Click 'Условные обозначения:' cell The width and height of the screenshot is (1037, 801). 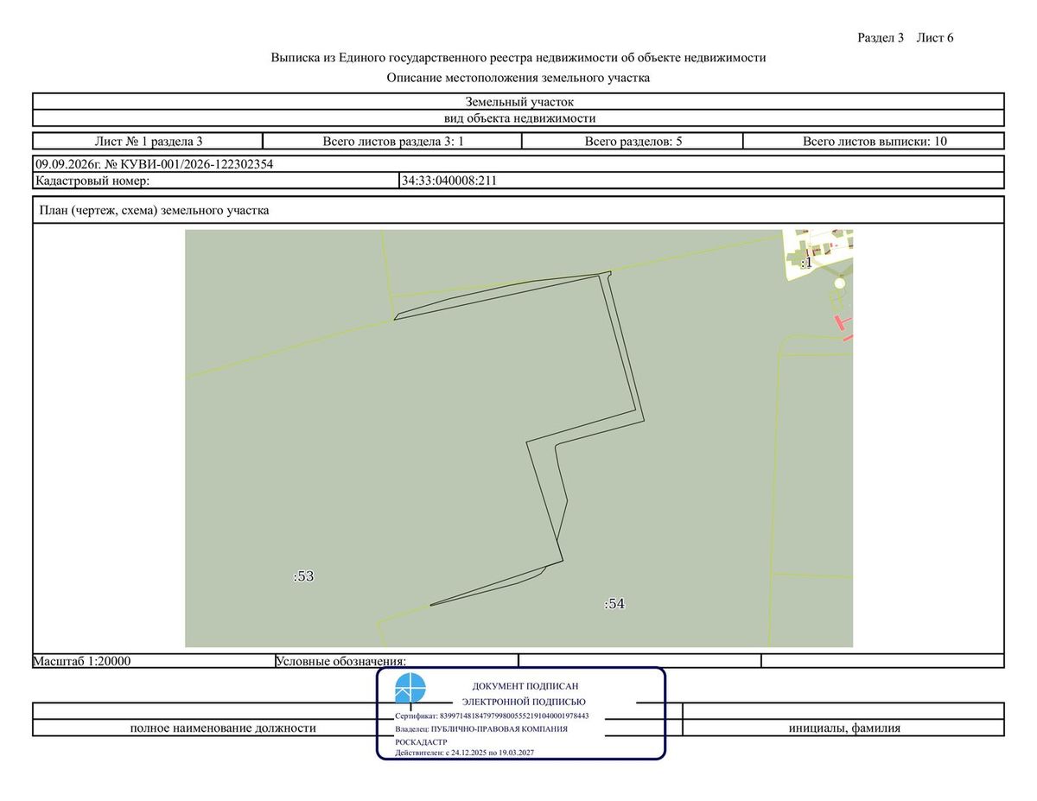click(x=397, y=661)
